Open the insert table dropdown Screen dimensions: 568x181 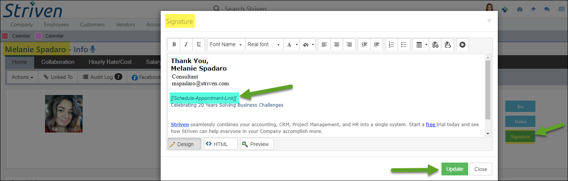[421, 44]
